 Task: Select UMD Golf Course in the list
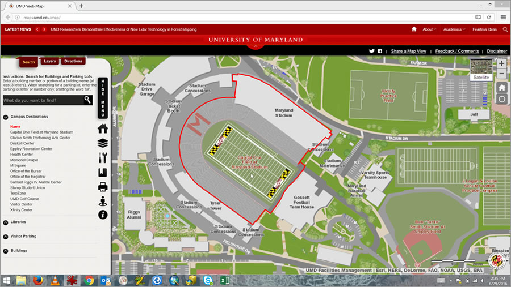(24, 199)
